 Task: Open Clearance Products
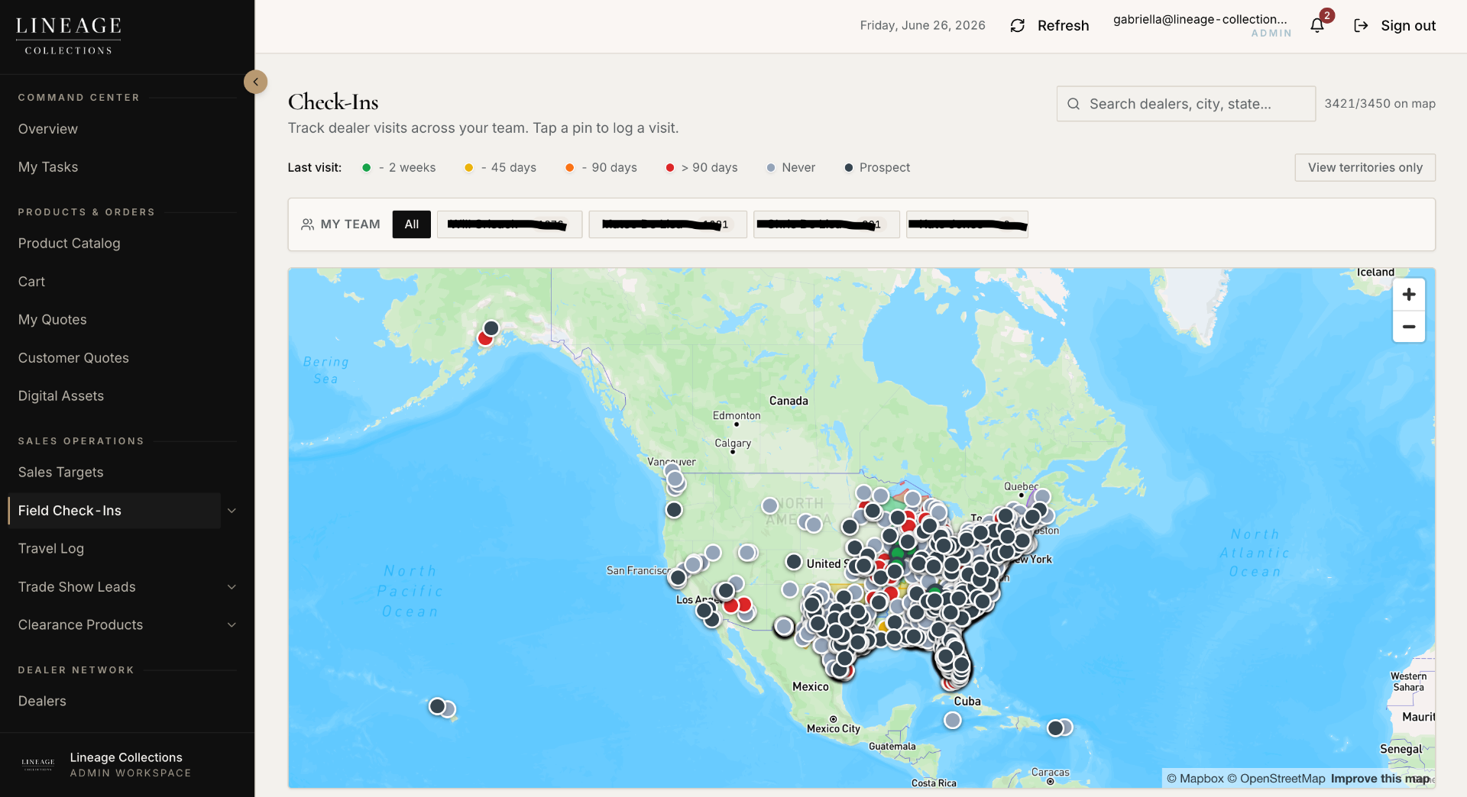(80, 625)
